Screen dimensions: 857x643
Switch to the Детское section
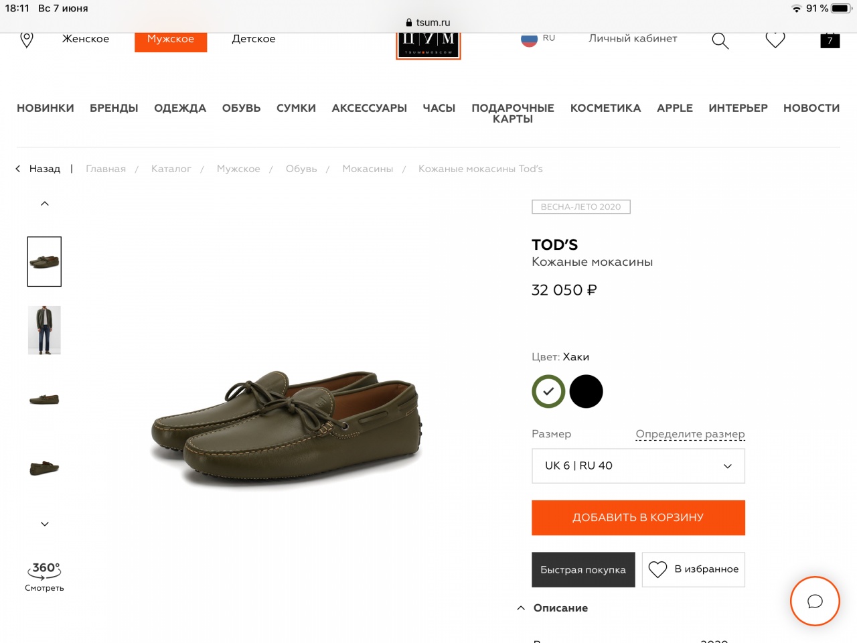254,39
